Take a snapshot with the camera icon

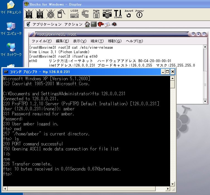[x=107, y=14]
